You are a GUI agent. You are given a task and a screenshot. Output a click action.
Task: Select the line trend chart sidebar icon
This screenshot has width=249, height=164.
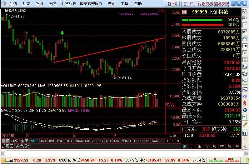tap(245, 25)
